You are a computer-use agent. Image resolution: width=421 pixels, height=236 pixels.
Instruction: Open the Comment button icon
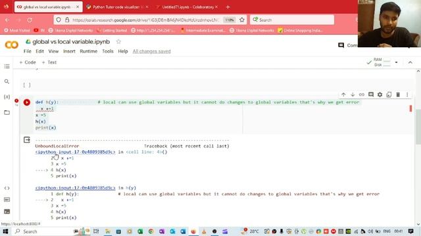point(341,45)
